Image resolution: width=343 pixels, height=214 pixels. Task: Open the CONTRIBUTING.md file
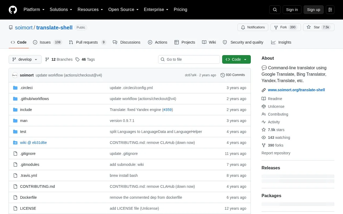[x=38, y=186]
